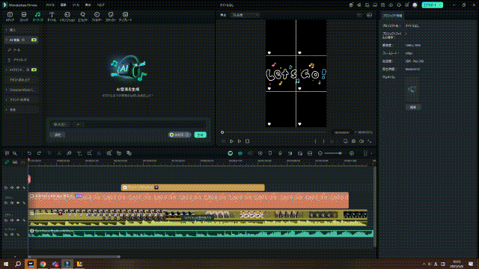Open the Help menu in the menu bar
This screenshot has width=479, height=269.
point(100,5)
